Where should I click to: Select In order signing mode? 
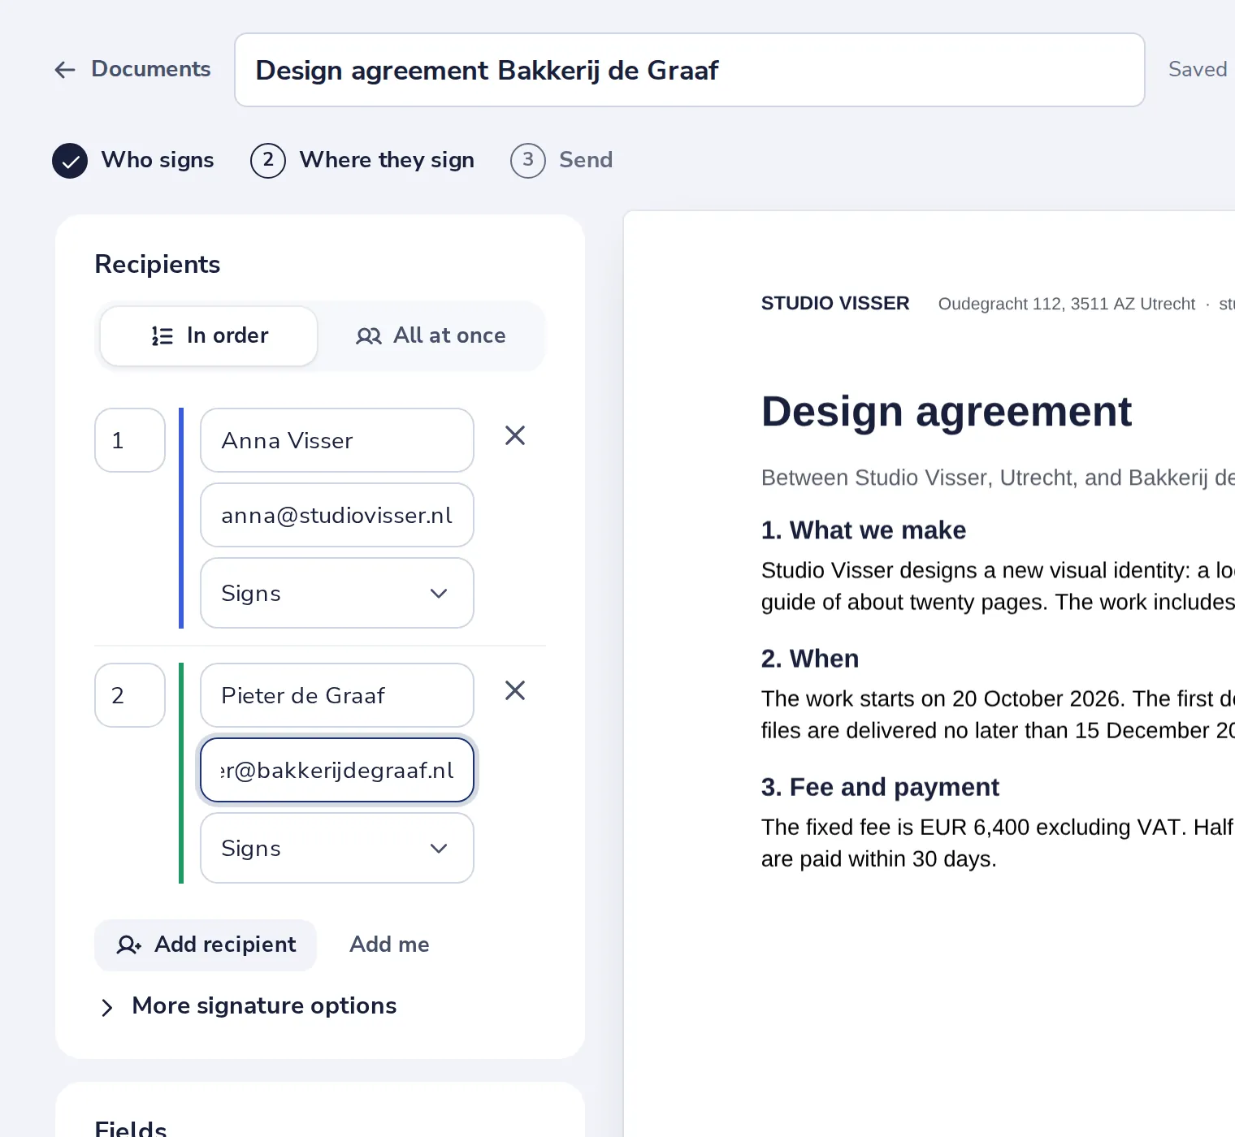pyautogui.click(x=209, y=335)
